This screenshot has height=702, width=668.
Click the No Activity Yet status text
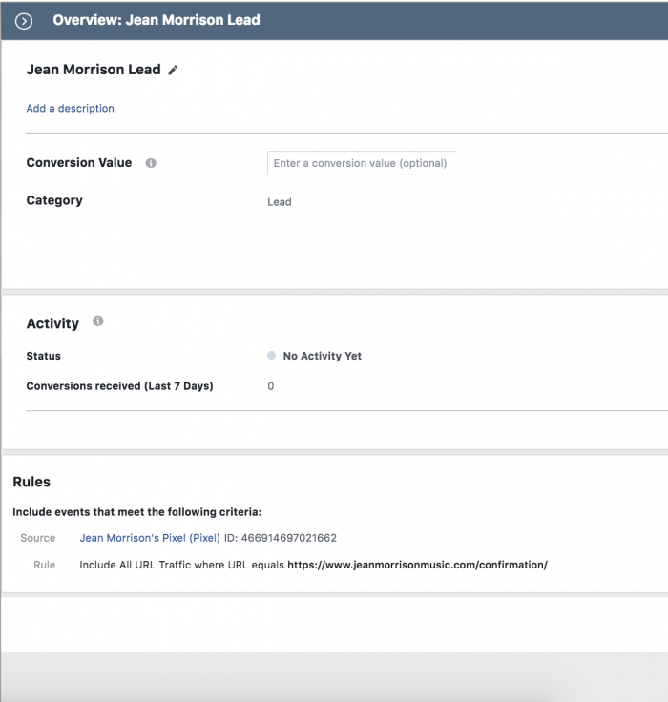pos(323,356)
